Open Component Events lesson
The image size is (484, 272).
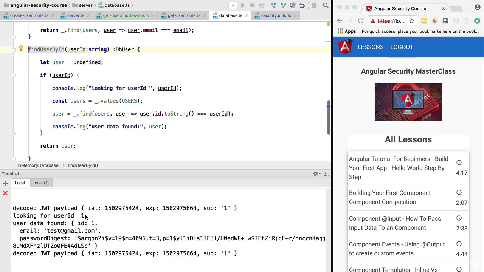click(408, 249)
